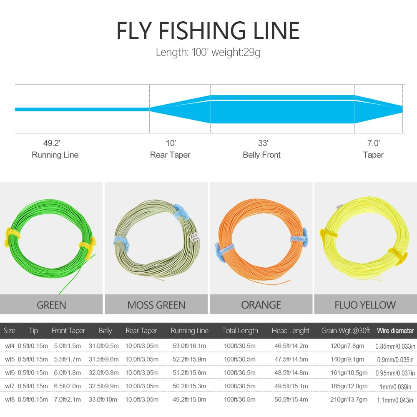This screenshot has height=417, width=417.
Task: Click the Size column header
Action: tap(10, 331)
